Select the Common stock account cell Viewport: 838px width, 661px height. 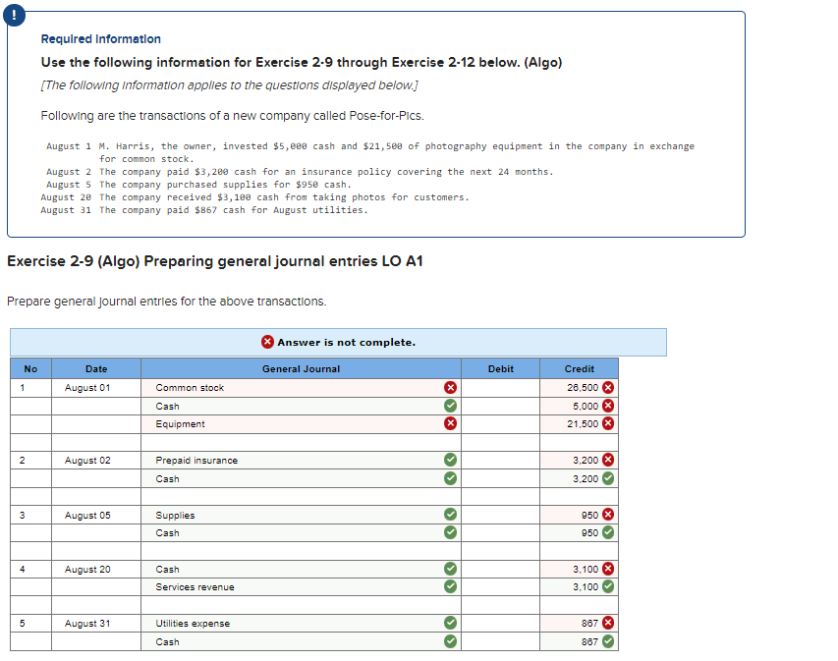(301, 387)
